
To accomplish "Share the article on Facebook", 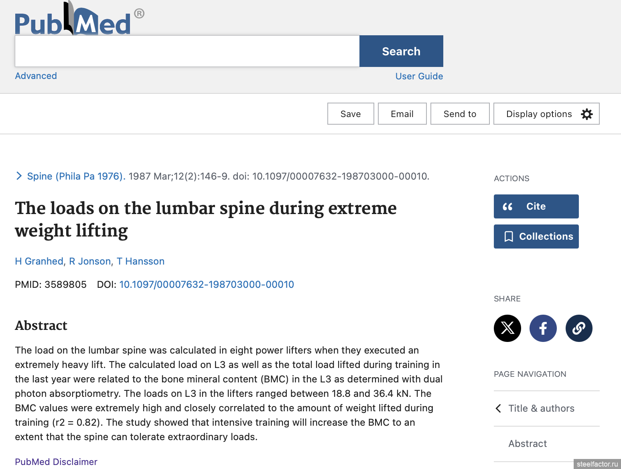I will 543,328.
